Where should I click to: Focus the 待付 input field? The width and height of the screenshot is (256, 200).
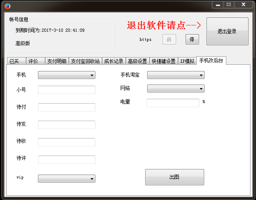pos(66,107)
